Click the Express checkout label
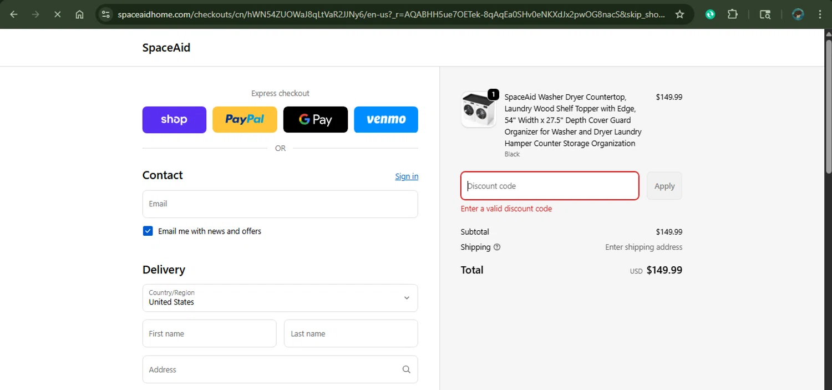 click(280, 93)
